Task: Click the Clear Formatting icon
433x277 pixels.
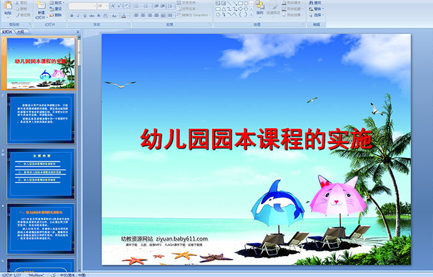Action: pos(127,6)
